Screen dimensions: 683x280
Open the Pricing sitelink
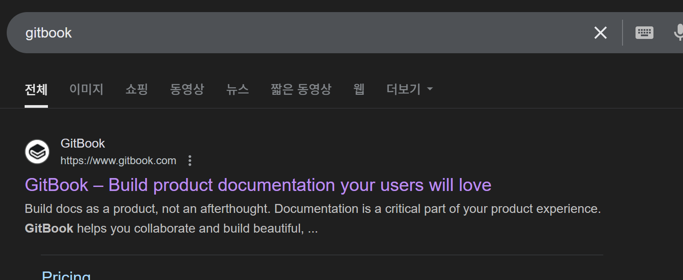(x=66, y=275)
